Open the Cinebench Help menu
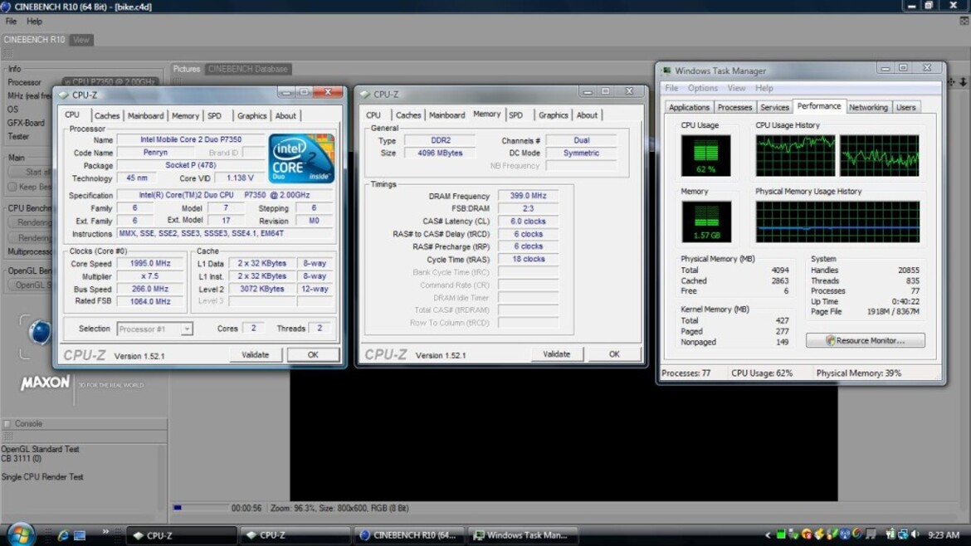Image resolution: width=971 pixels, height=546 pixels. pos(34,21)
